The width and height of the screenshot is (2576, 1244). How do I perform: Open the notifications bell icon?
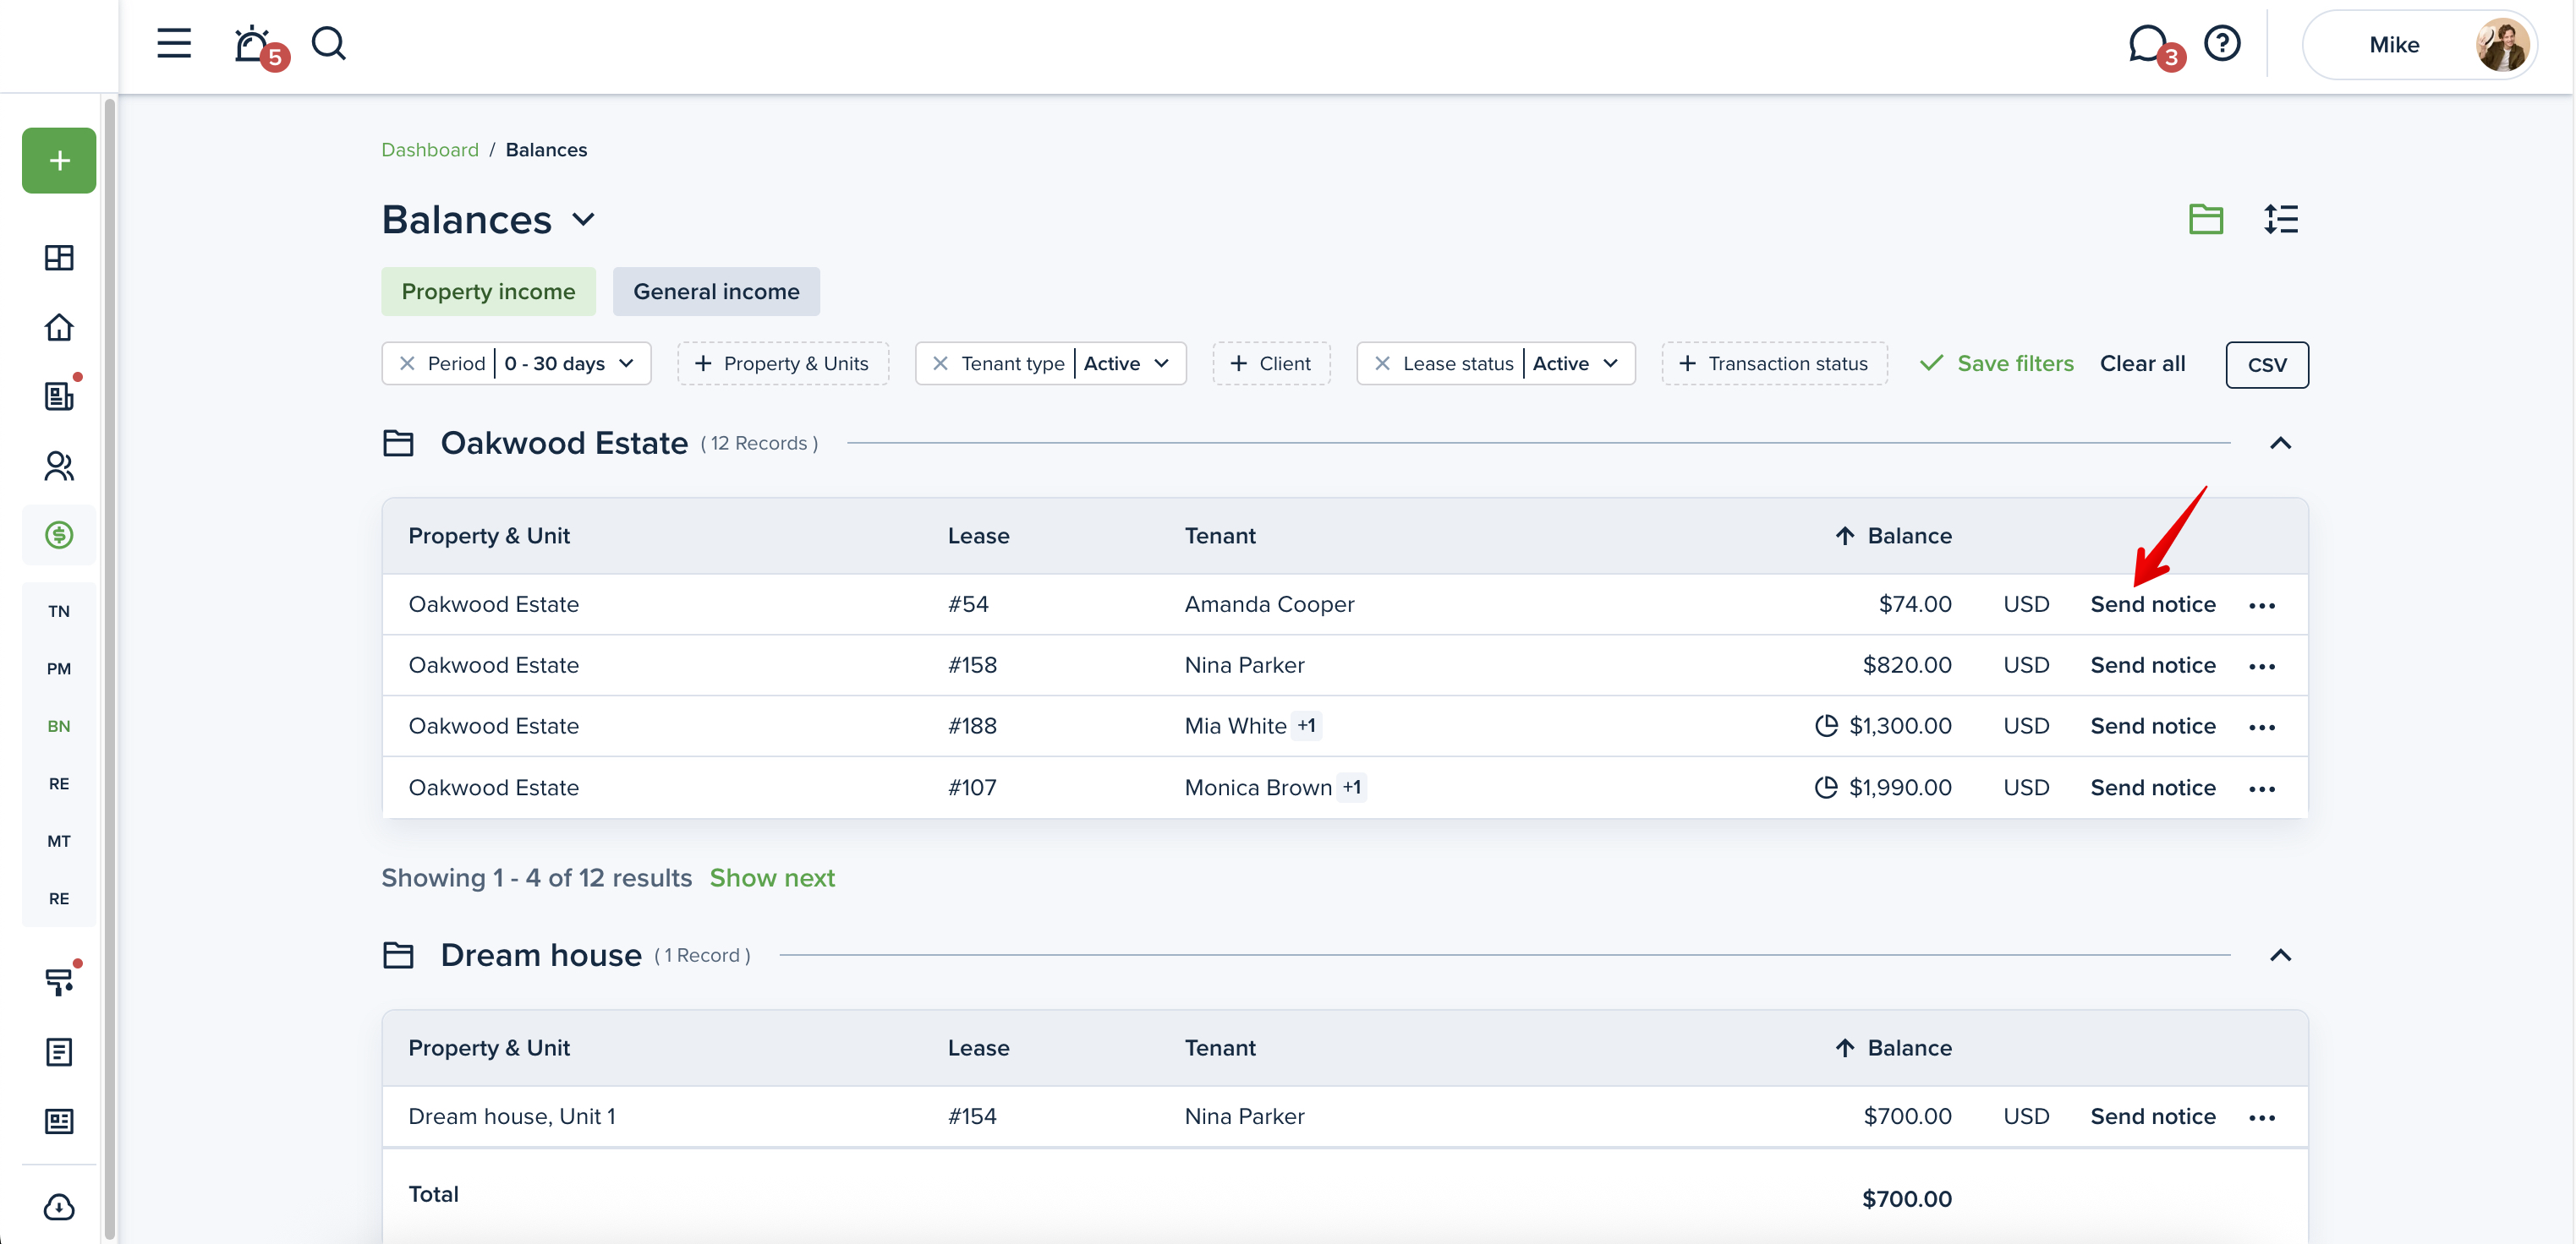pos(252,45)
